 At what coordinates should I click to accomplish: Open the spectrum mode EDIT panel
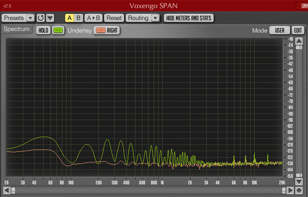[298, 30]
